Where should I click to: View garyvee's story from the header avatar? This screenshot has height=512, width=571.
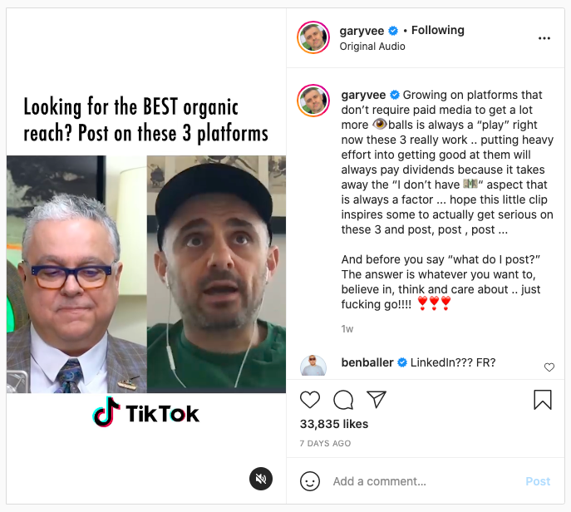[313, 37]
